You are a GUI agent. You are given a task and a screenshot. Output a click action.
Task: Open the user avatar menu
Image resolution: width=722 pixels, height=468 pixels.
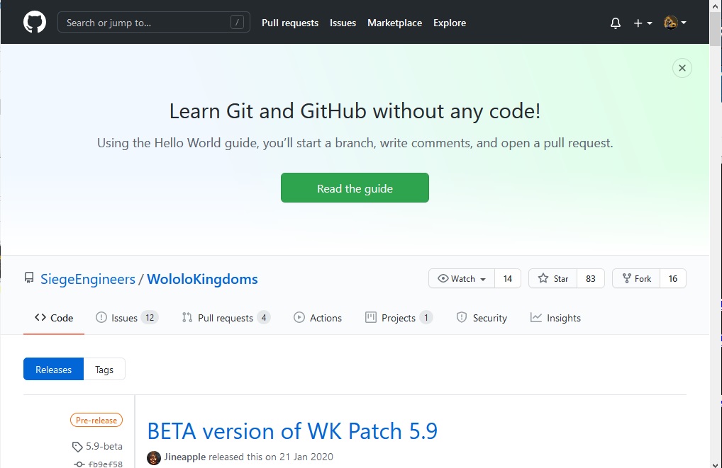point(675,23)
